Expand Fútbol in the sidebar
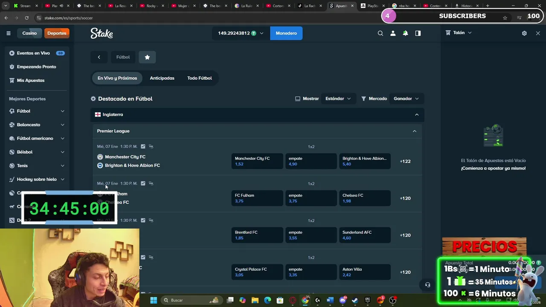 62,111
